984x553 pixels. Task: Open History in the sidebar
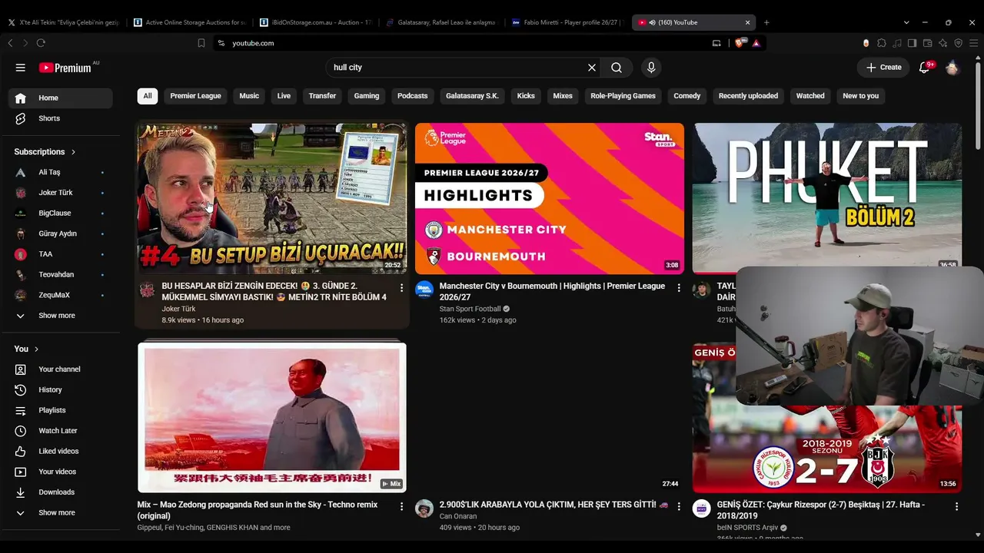pos(61,390)
